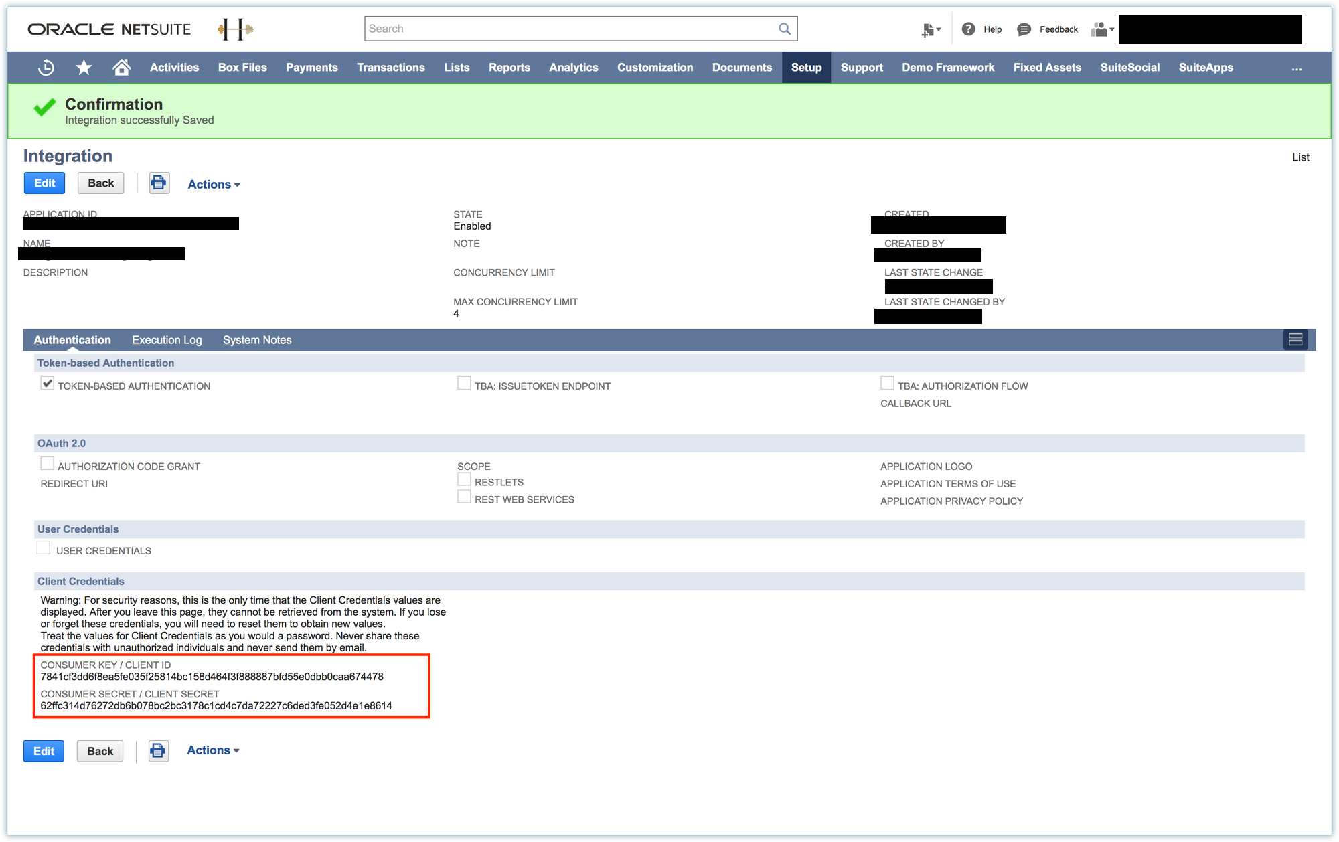Open the Recent Records history icon
This screenshot has width=1339, height=842.
(46, 68)
